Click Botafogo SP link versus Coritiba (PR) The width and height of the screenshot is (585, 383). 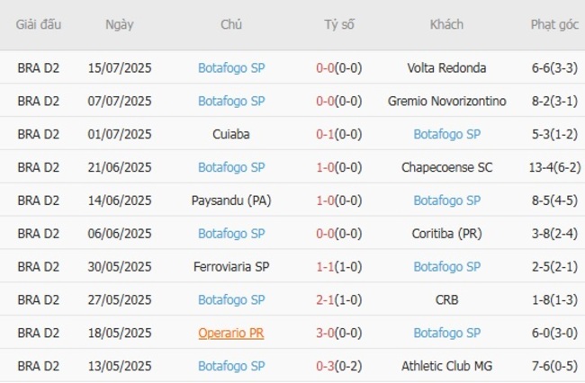(x=231, y=234)
